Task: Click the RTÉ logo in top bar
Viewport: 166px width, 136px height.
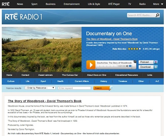Action: point(6,4)
